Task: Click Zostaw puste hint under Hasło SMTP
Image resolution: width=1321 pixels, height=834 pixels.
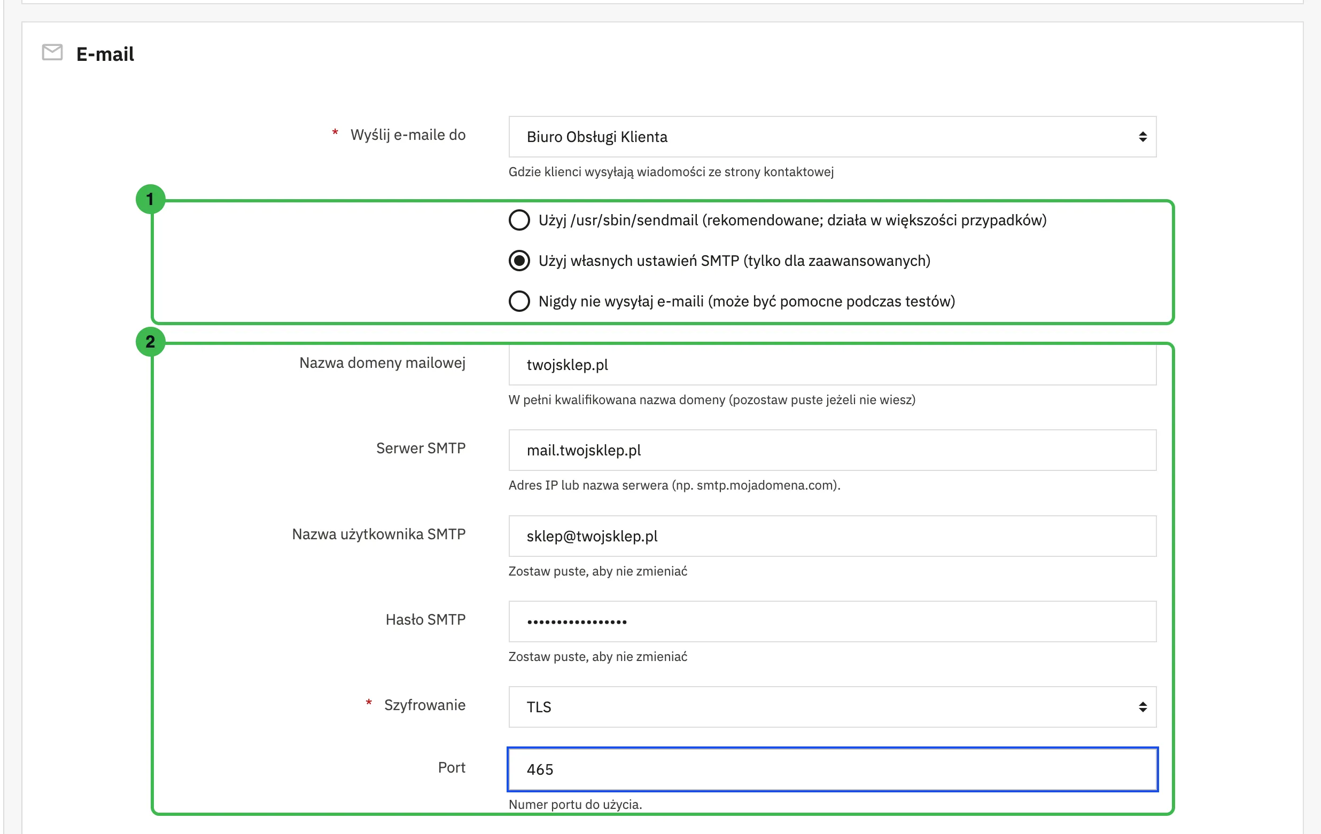Action: point(597,656)
